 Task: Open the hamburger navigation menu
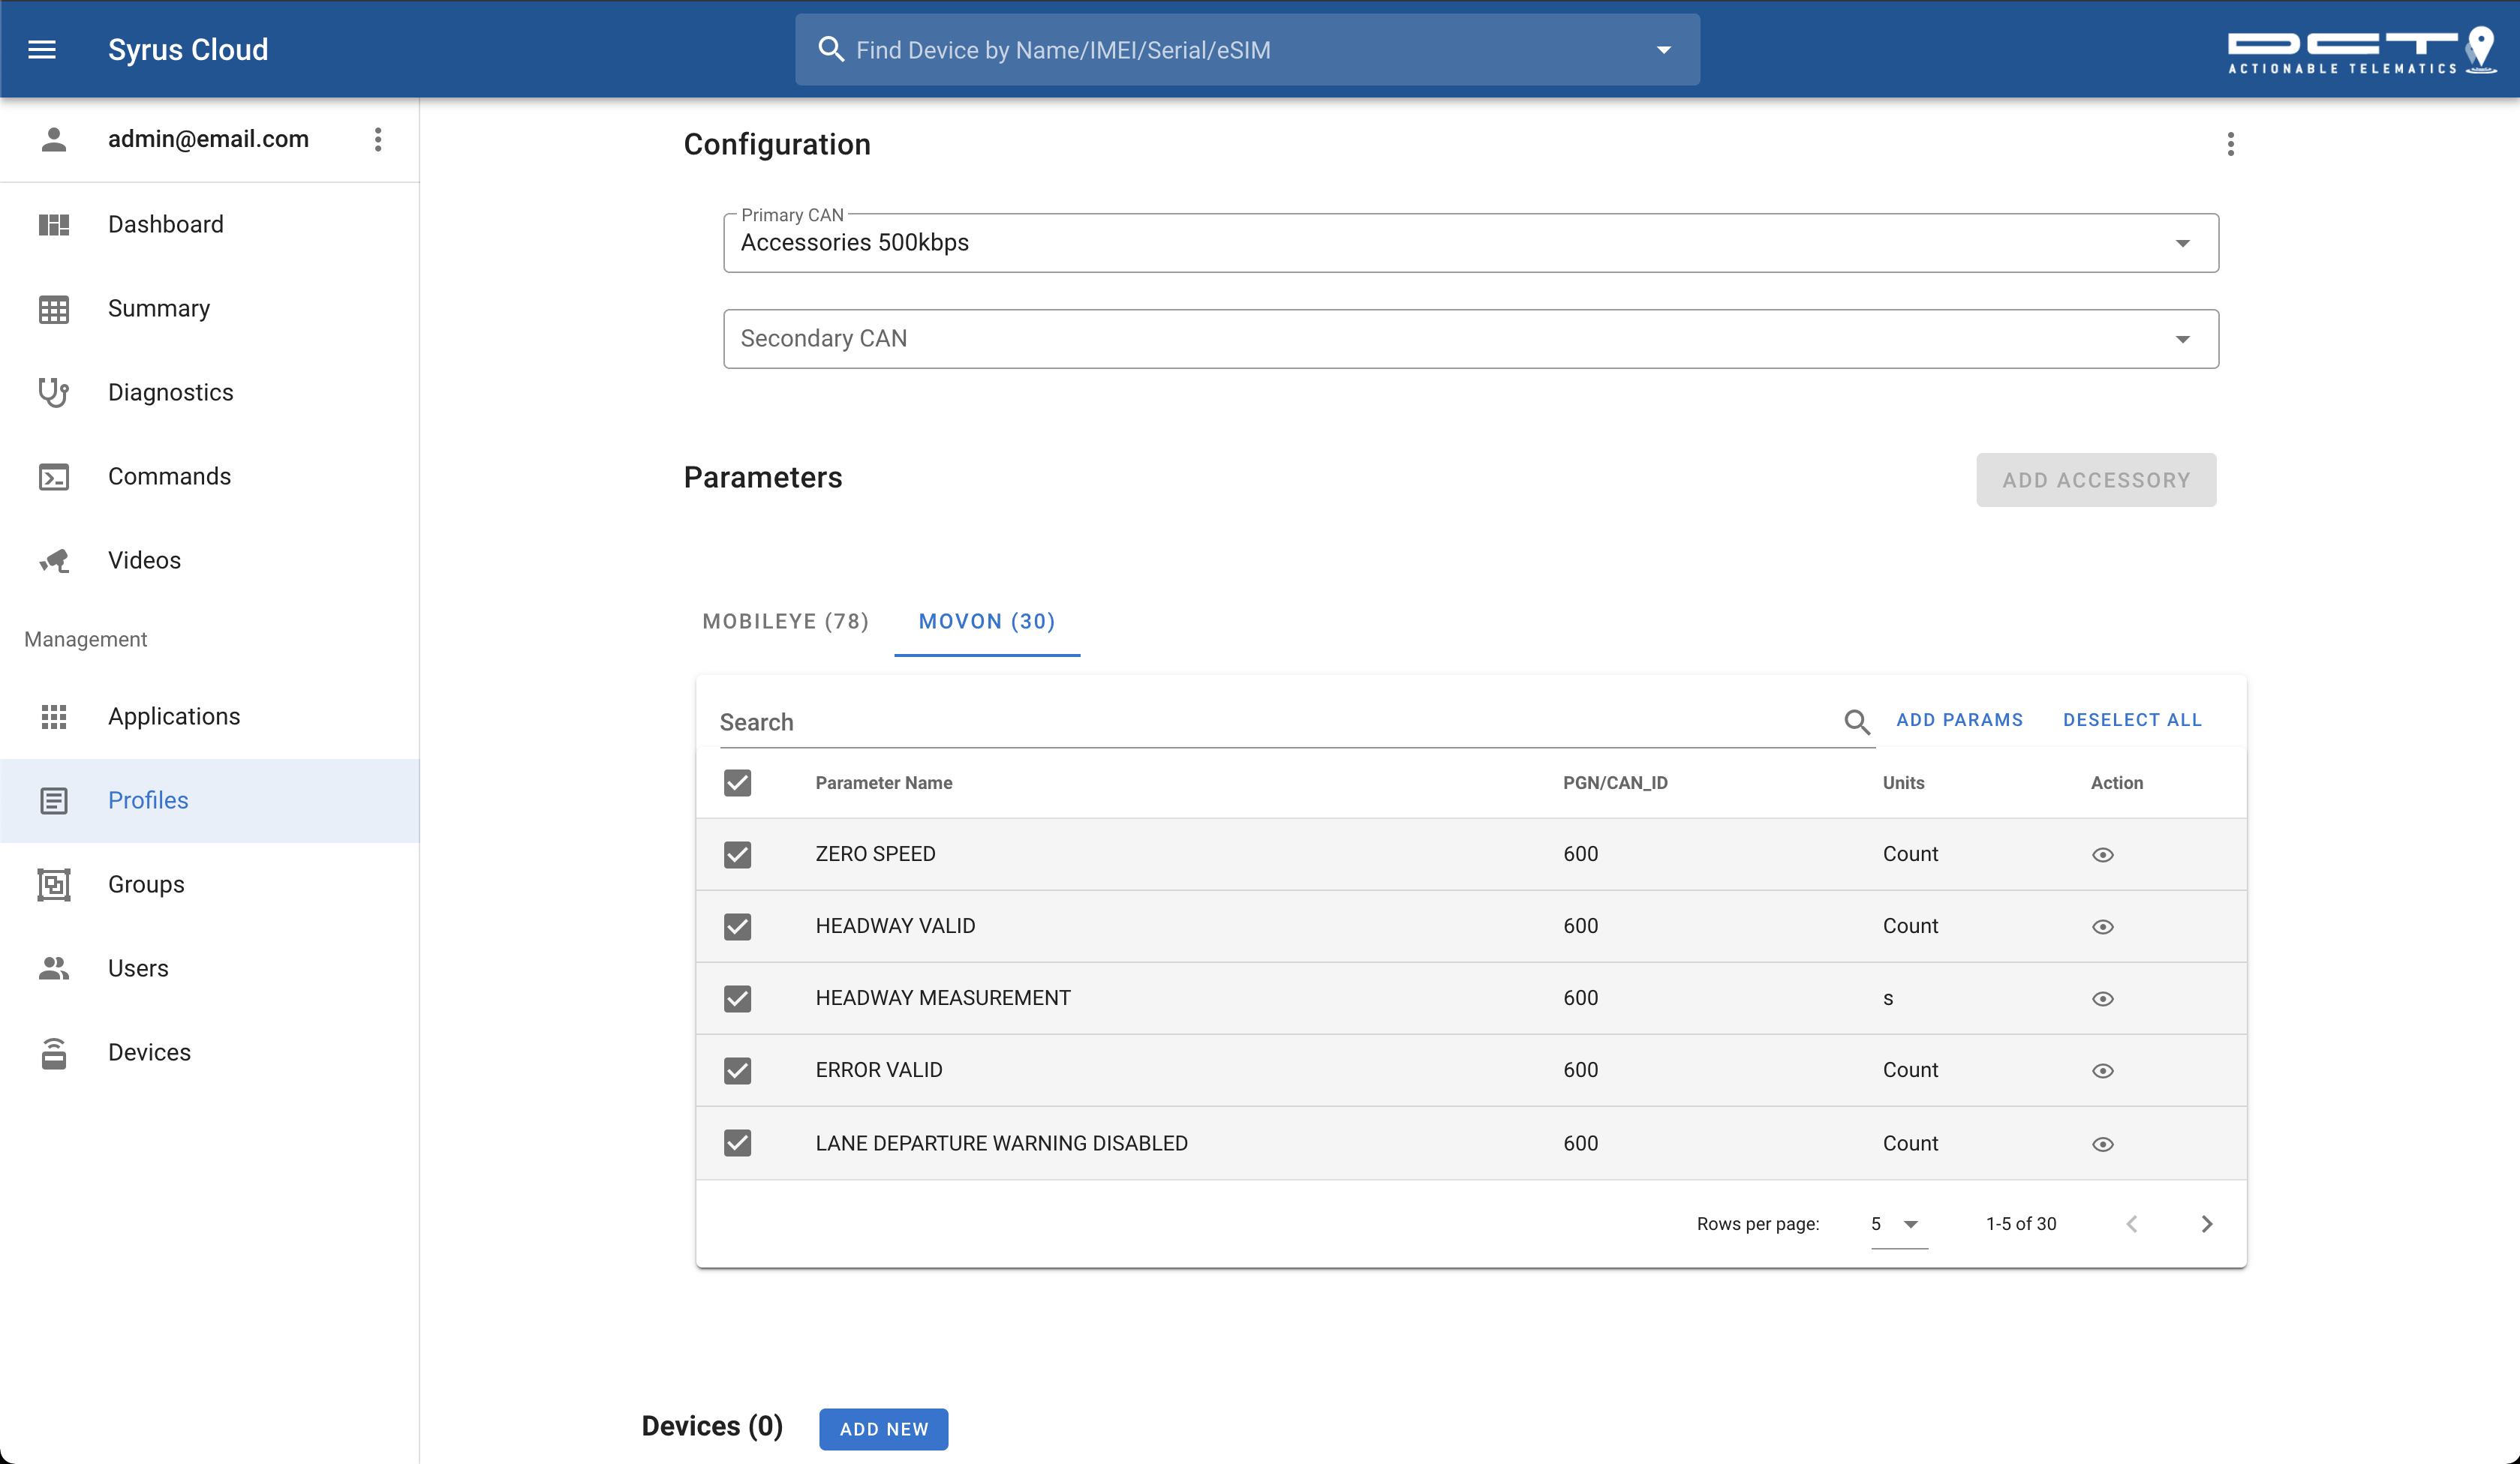coord(42,49)
